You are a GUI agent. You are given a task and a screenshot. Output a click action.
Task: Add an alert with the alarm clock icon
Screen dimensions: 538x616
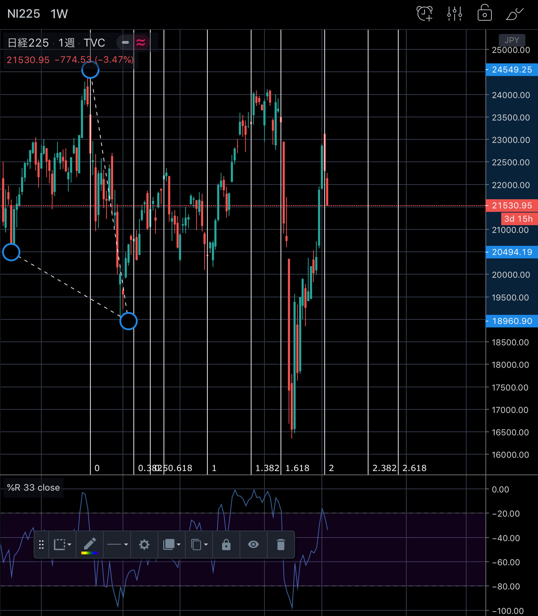[x=425, y=14]
